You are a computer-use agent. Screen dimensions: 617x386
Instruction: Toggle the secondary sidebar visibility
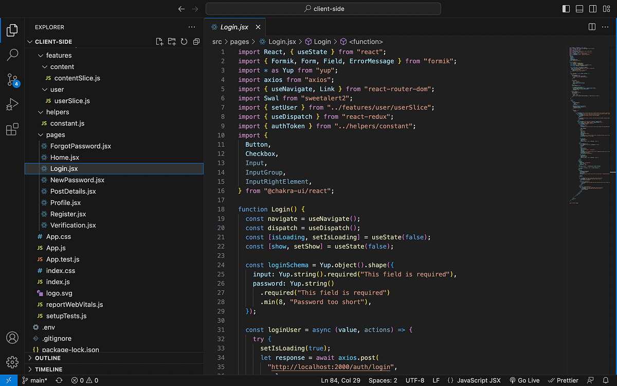click(594, 9)
